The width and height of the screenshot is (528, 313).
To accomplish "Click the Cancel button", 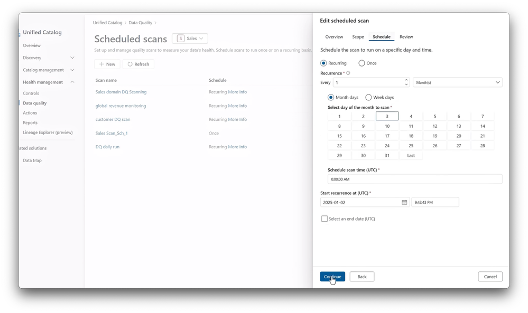I will click(x=490, y=277).
